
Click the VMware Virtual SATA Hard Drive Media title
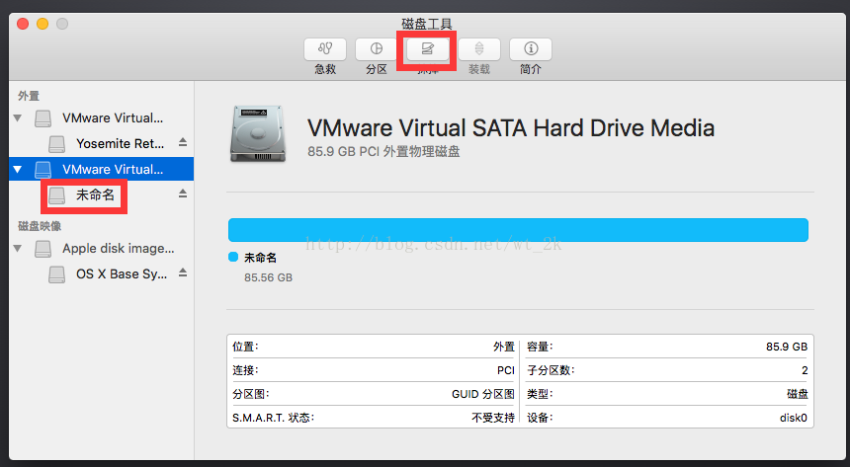pos(511,128)
